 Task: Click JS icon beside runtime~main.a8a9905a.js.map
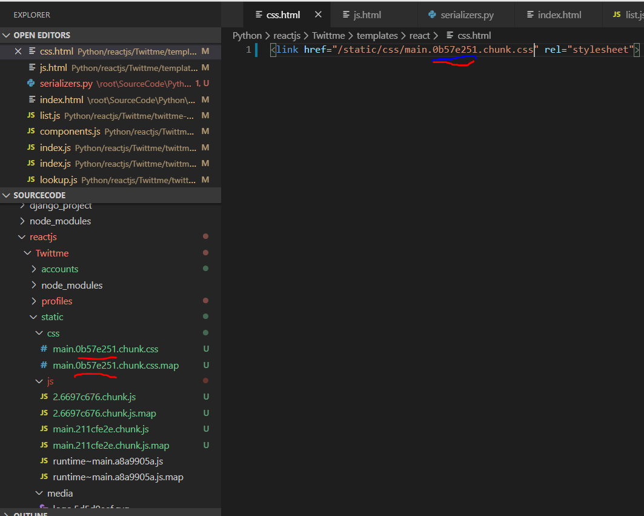tap(44, 477)
